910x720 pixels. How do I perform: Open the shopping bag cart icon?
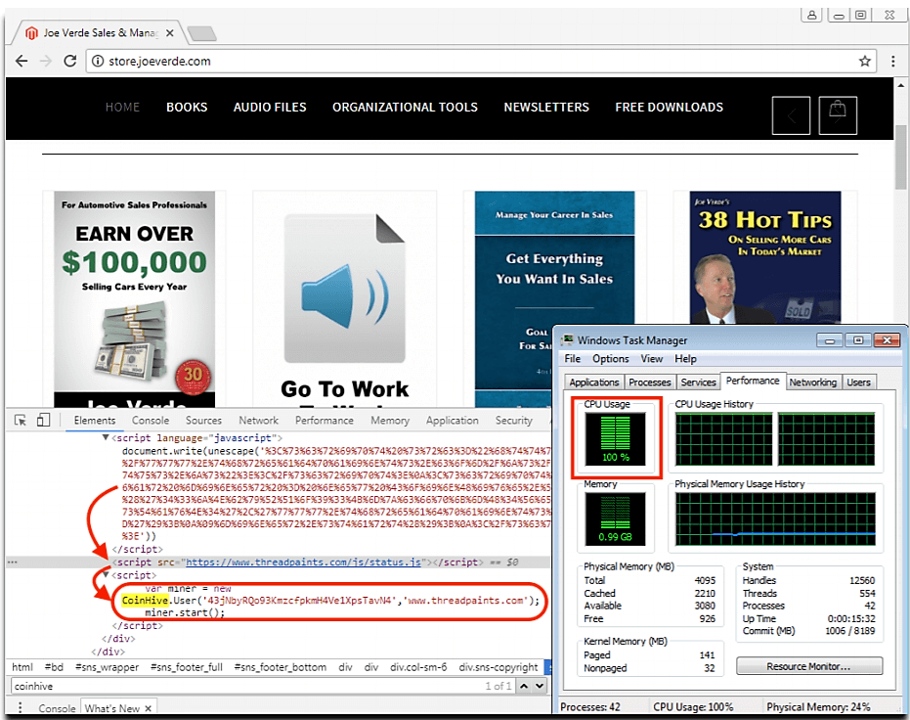point(838,115)
